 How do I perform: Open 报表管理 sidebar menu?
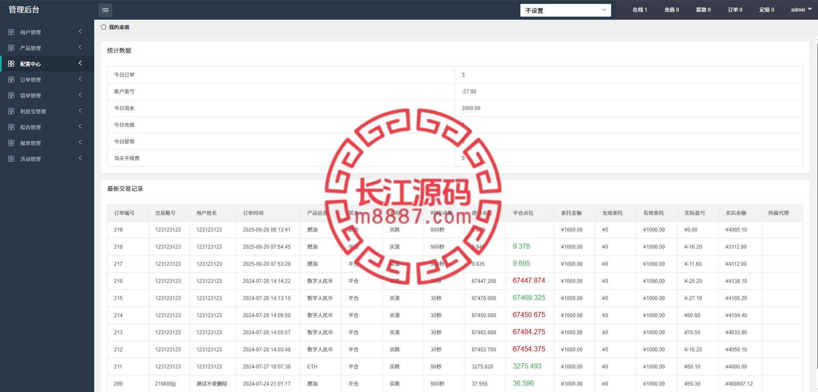pos(47,143)
